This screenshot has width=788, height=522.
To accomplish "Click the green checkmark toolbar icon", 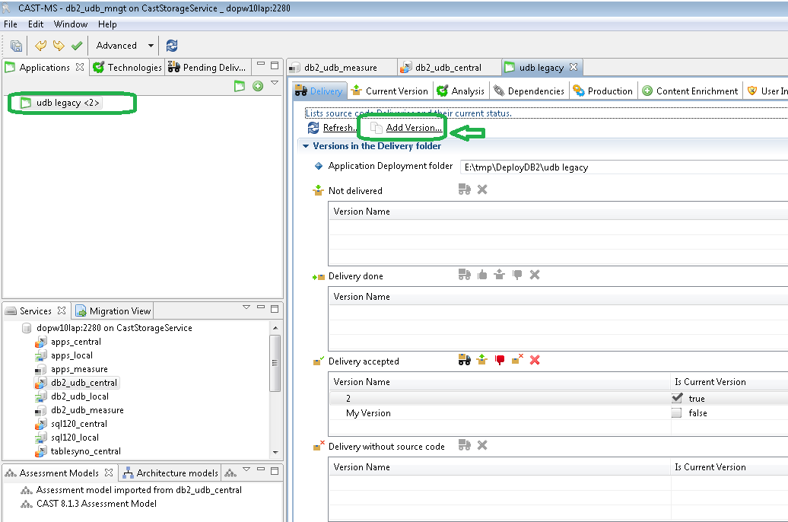I will coord(76,46).
